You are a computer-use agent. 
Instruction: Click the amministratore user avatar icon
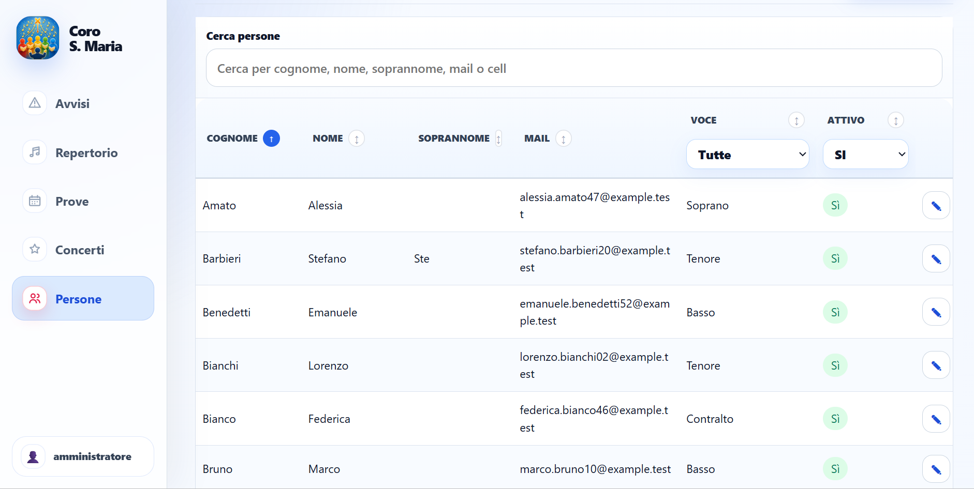[x=33, y=456]
